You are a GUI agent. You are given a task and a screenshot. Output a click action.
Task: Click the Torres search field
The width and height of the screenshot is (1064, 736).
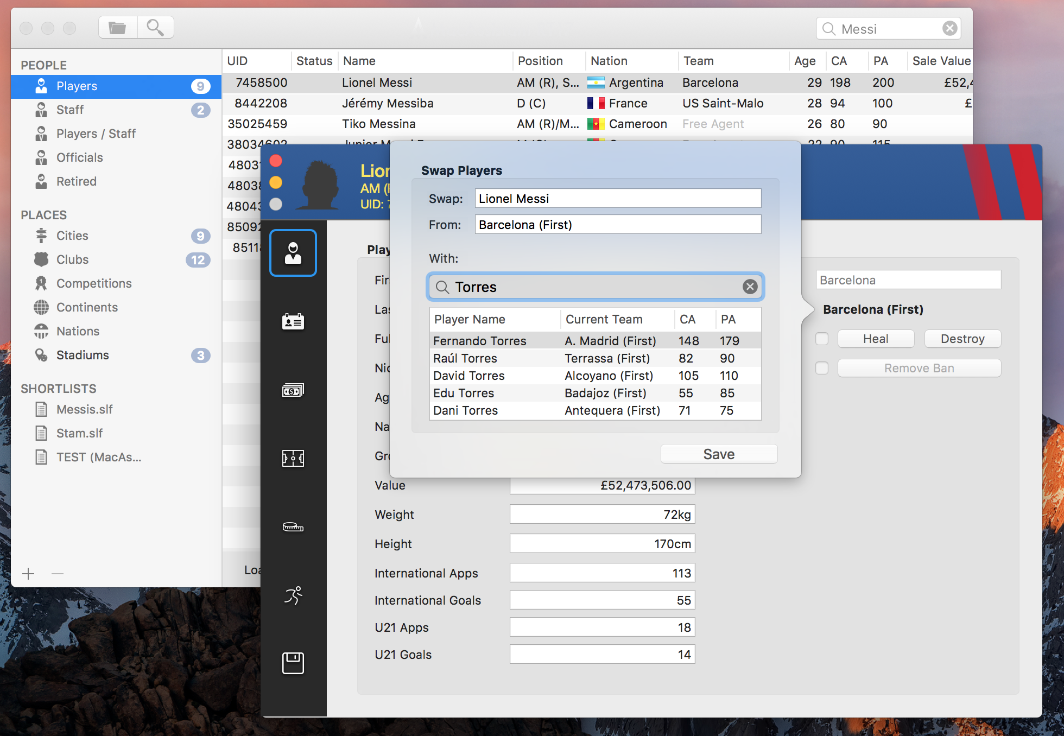pos(596,287)
